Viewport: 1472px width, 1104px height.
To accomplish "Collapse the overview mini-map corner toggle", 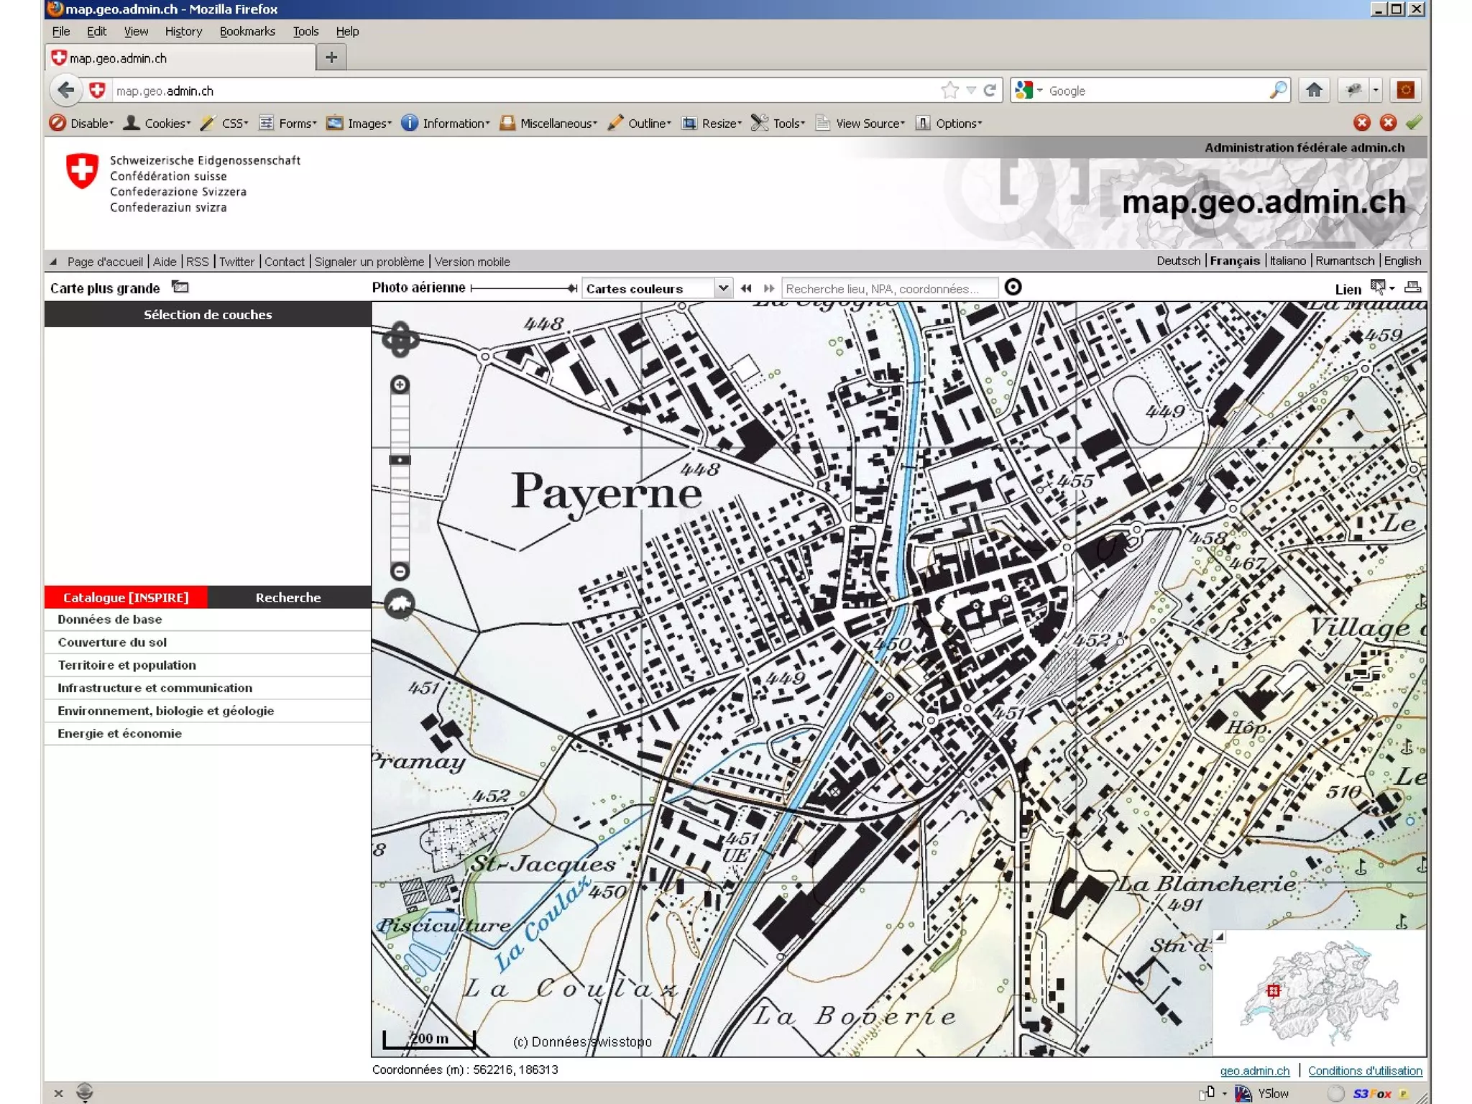I will [1220, 937].
